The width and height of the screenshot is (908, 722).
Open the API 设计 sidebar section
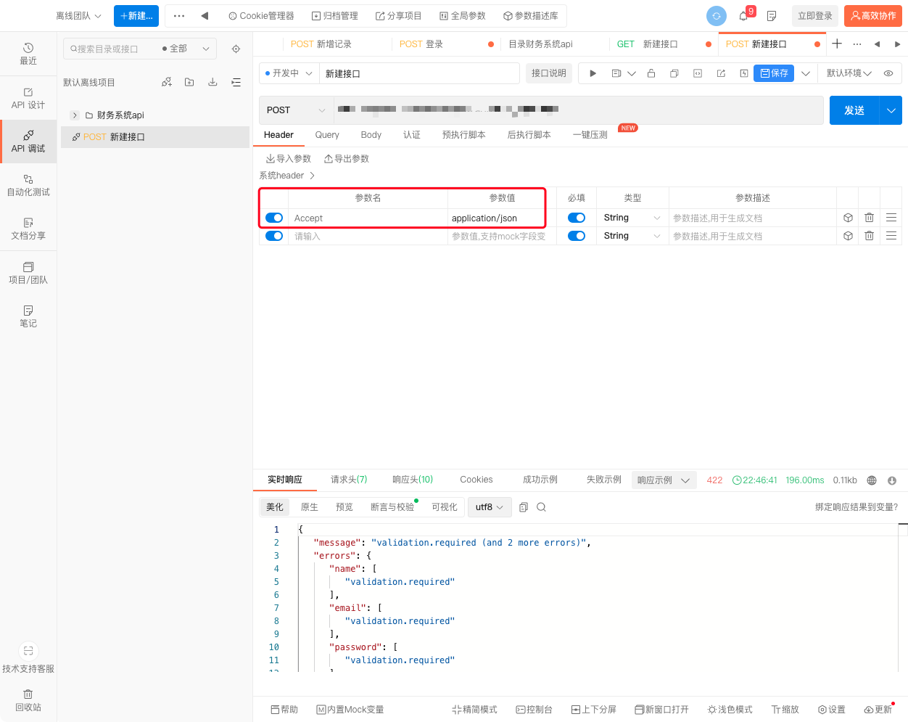28,98
